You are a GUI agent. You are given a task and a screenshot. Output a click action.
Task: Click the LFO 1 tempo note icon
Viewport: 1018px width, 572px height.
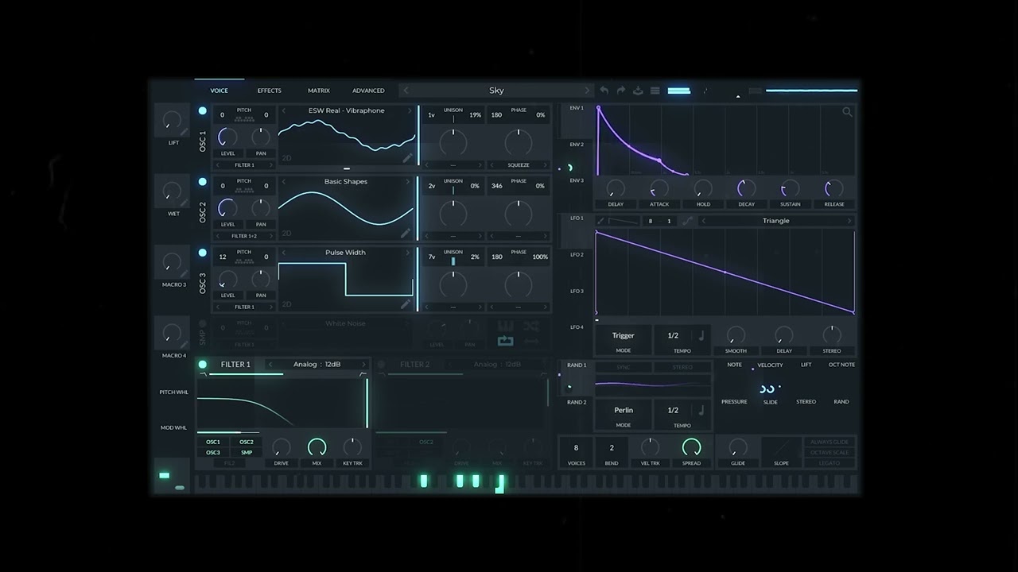701,336
